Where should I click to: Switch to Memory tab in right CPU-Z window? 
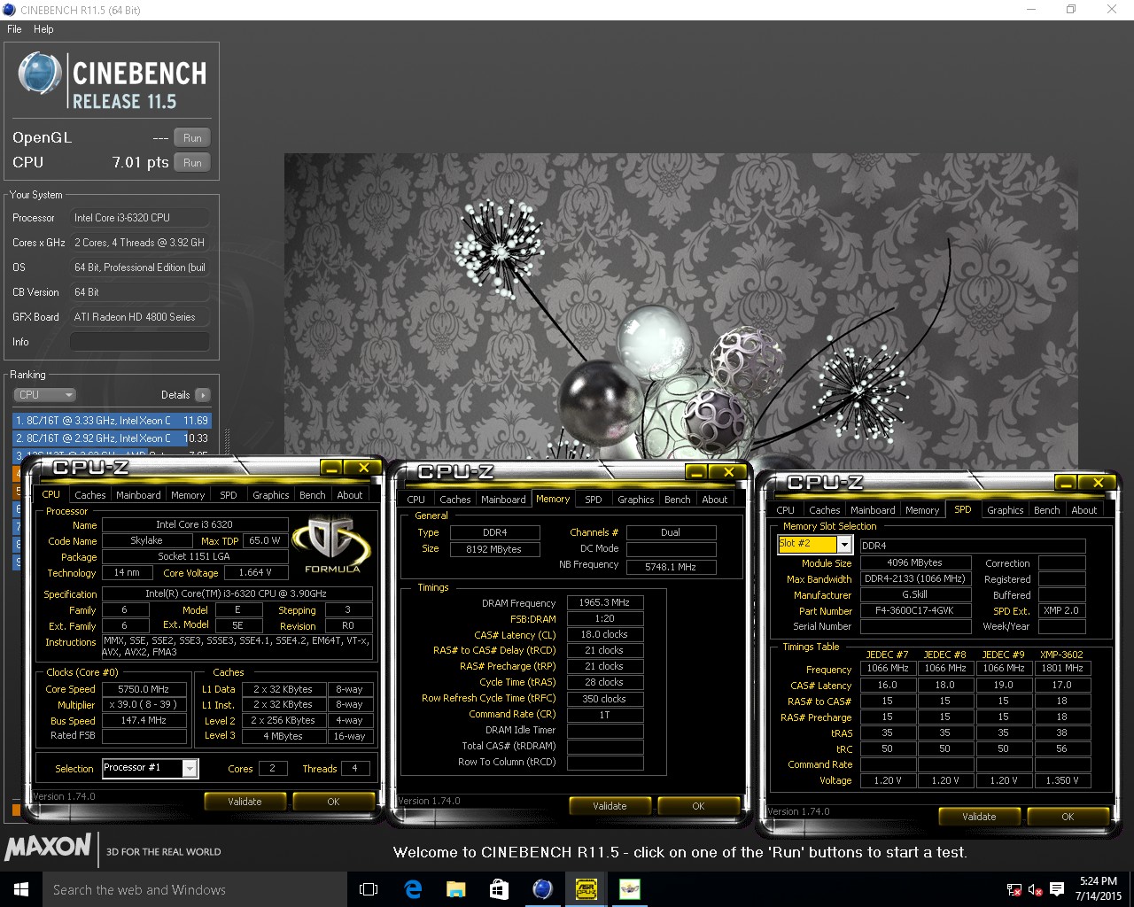tap(921, 510)
